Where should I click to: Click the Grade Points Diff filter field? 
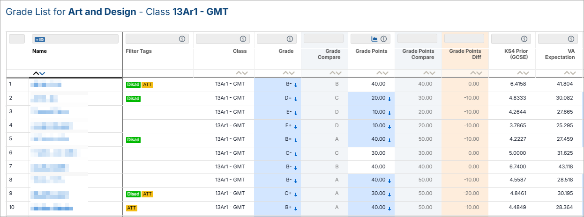[464, 38]
